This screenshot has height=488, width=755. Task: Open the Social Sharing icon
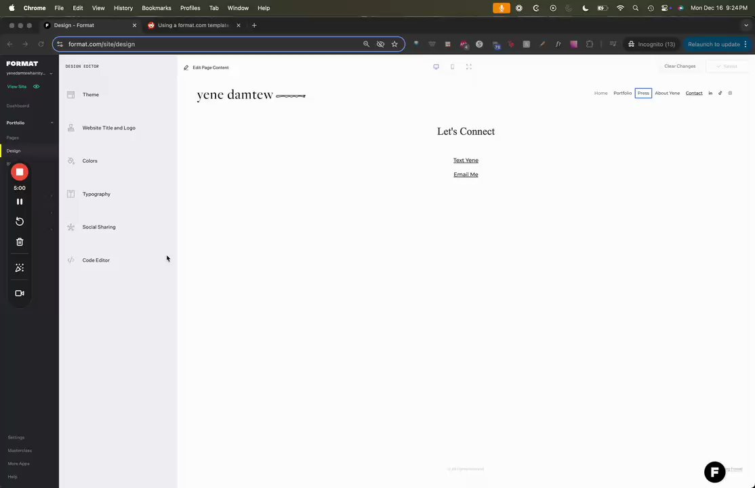pyautogui.click(x=70, y=227)
